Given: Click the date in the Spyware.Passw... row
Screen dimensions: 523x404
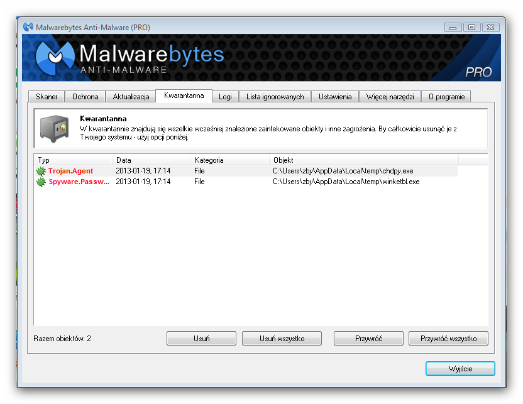Looking at the screenshot, I should pyautogui.click(x=143, y=182).
